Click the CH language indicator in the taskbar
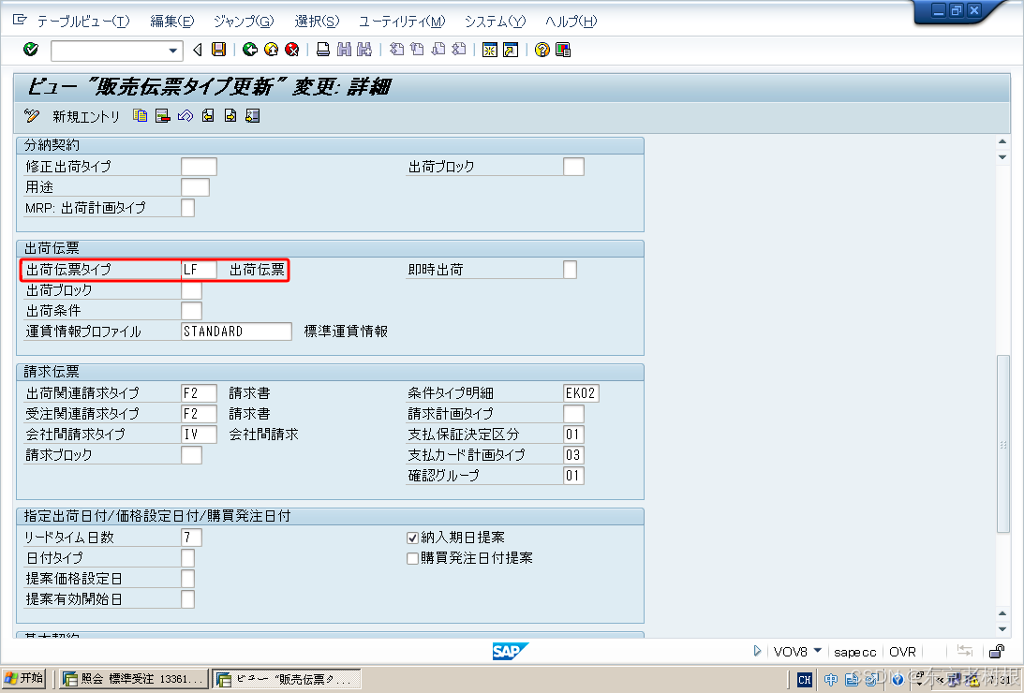 point(805,680)
